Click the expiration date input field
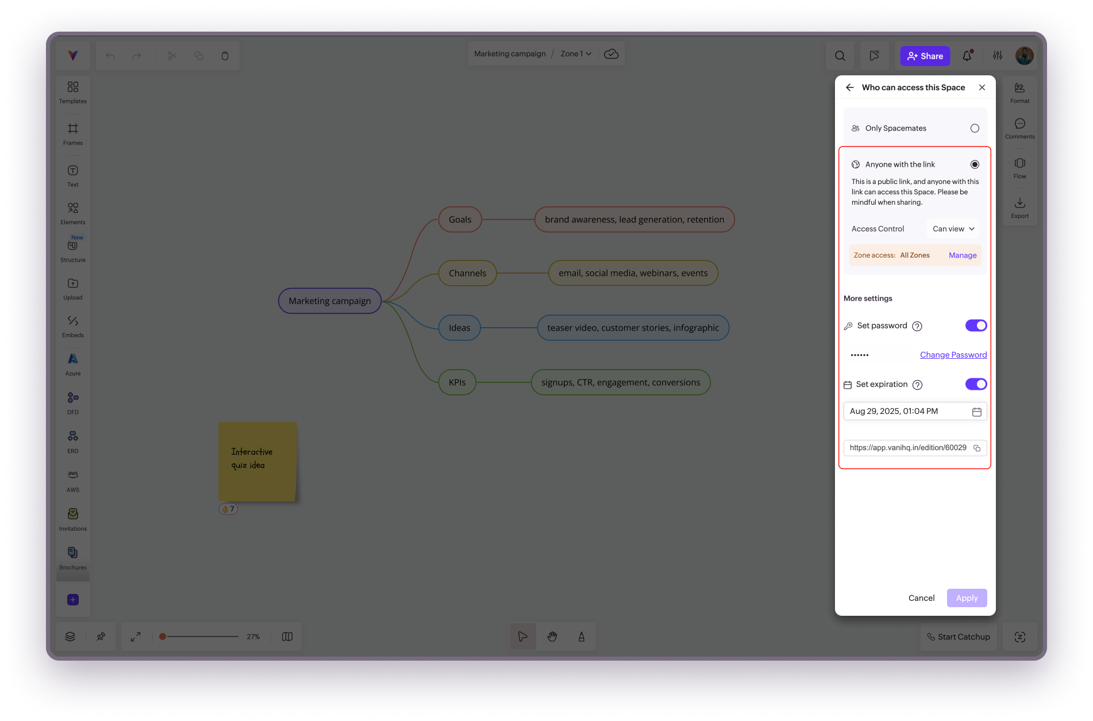The width and height of the screenshot is (1093, 721). tap(908, 412)
